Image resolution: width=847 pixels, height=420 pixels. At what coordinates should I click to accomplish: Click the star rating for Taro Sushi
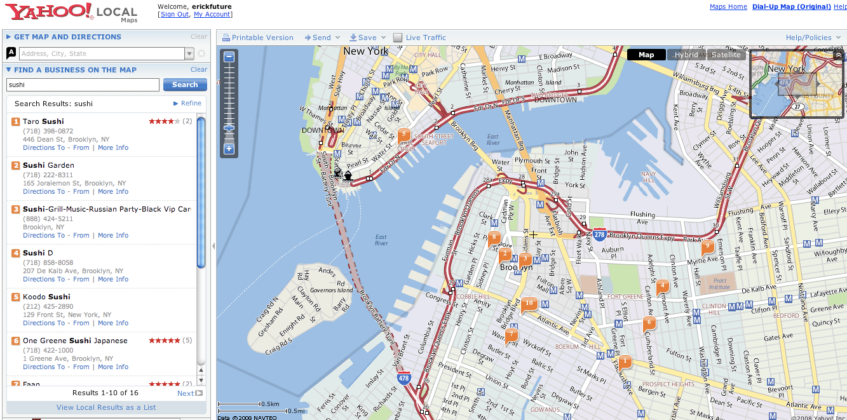click(165, 121)
